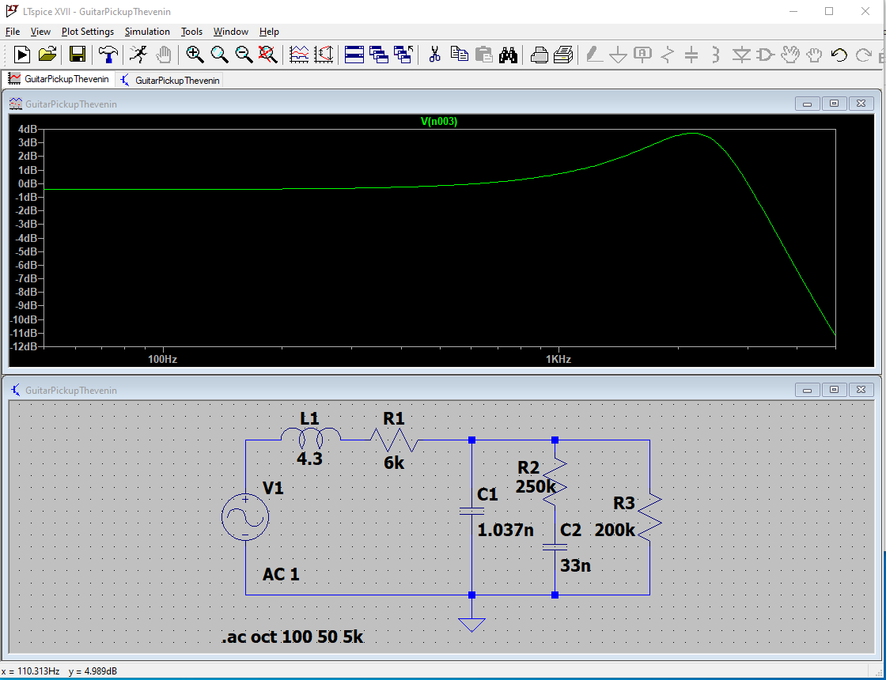Click the Run simulation icon
Viewport: 886px width, 680px height.
point(138,55)
